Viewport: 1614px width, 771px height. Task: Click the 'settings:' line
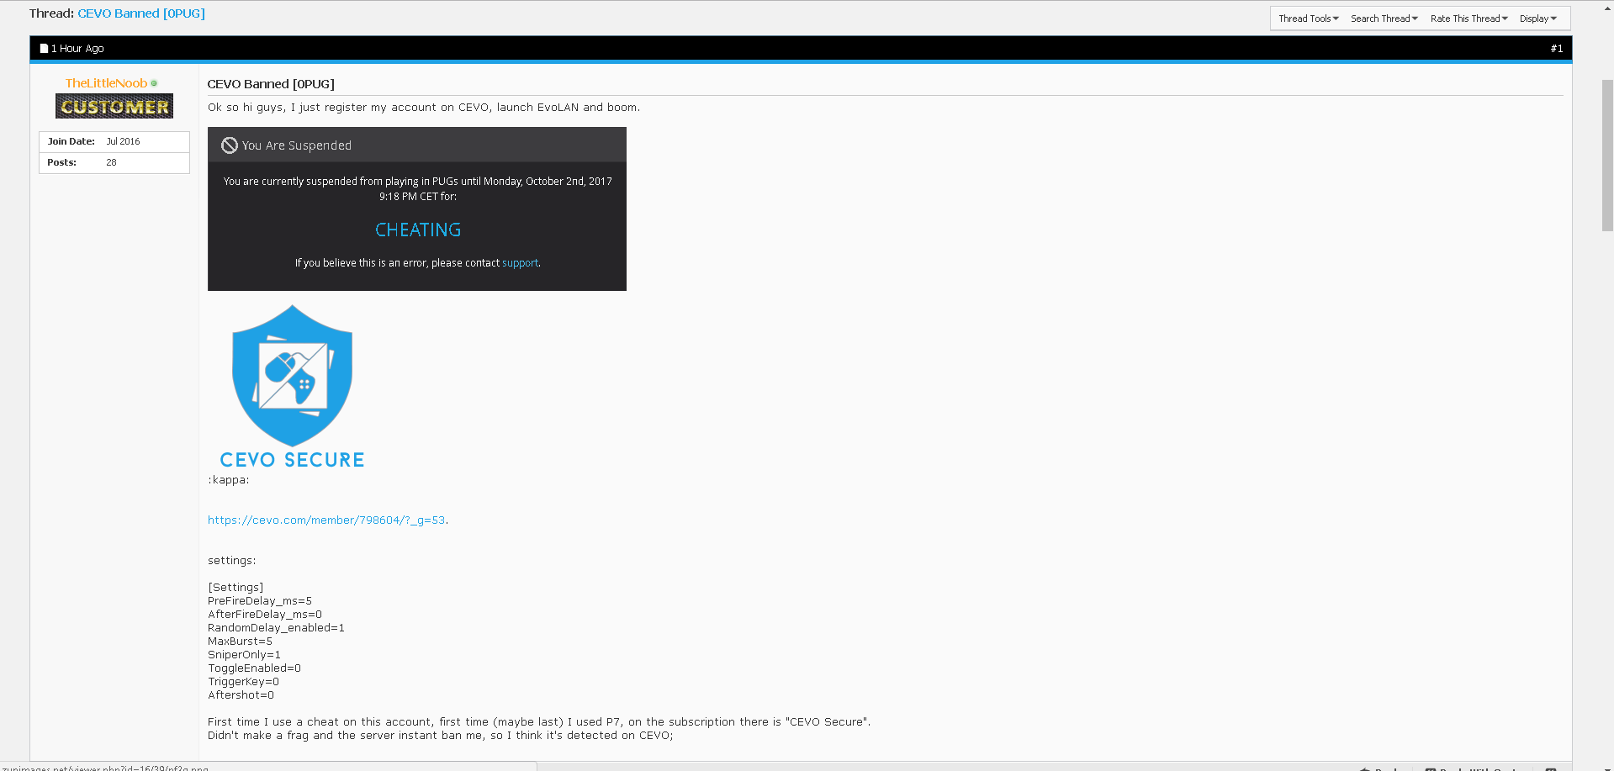pyautogui.click(x=232, y=561)
